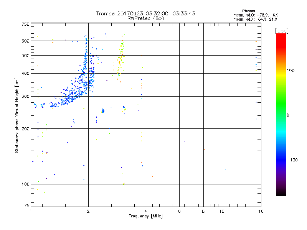Click the Stationary phase Virtual Height axis label
Viewport: 307px width, 230px height.
point(17,116)
